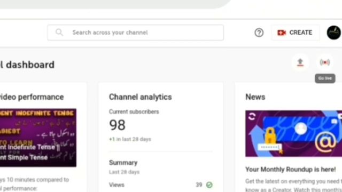
Task: Click the 'Your Monthly Roundup is here!' headline
Action: (290, 170)
